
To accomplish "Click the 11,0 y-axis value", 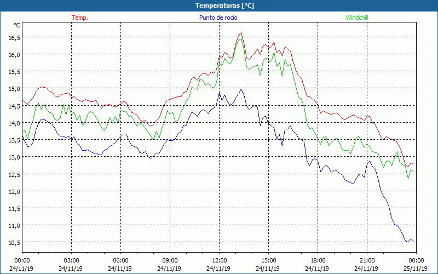I will click(x=14, y=226).
